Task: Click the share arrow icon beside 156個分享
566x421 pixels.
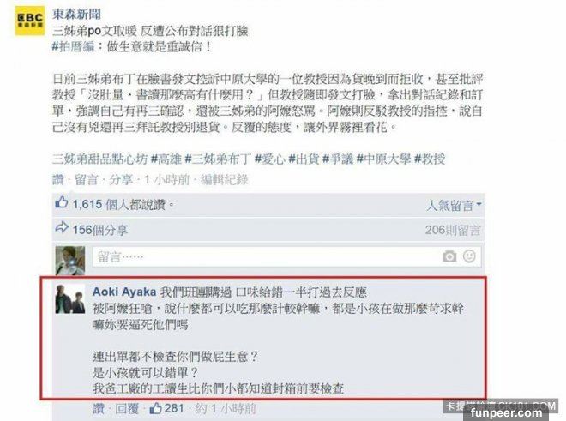Action: click(62, 227)
